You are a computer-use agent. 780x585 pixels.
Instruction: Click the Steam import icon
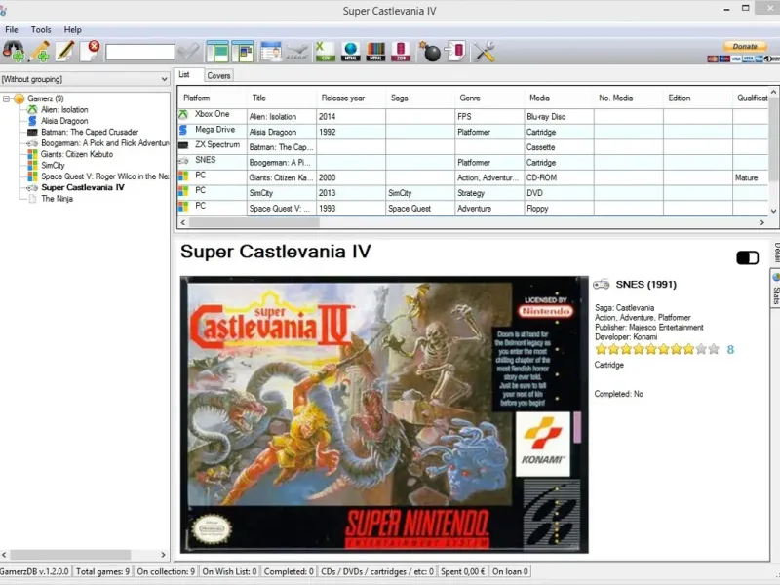(x=296, y=53)
